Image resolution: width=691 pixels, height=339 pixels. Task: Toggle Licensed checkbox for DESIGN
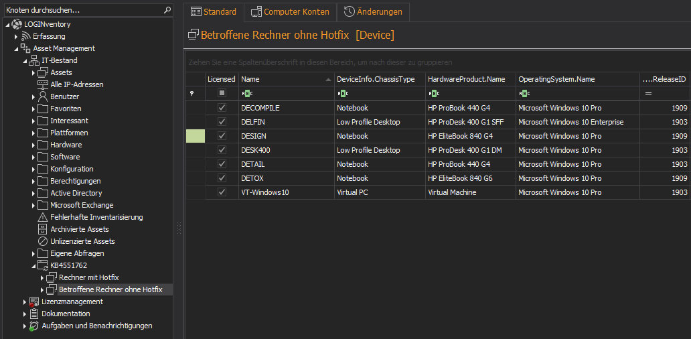[222, 136]
